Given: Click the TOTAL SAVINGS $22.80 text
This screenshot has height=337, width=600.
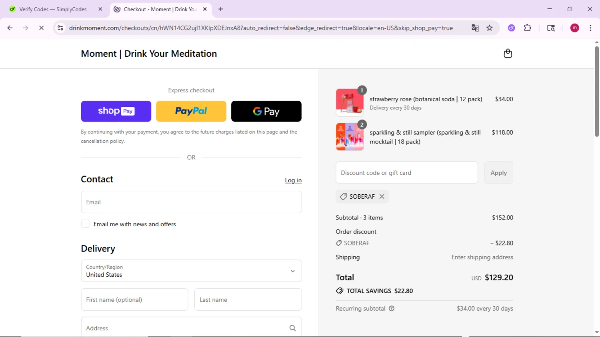Looking at the screenshot, I should pyautogui.click(x=380, y=291).
